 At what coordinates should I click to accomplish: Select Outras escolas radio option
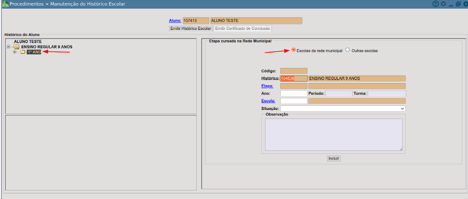347,50
